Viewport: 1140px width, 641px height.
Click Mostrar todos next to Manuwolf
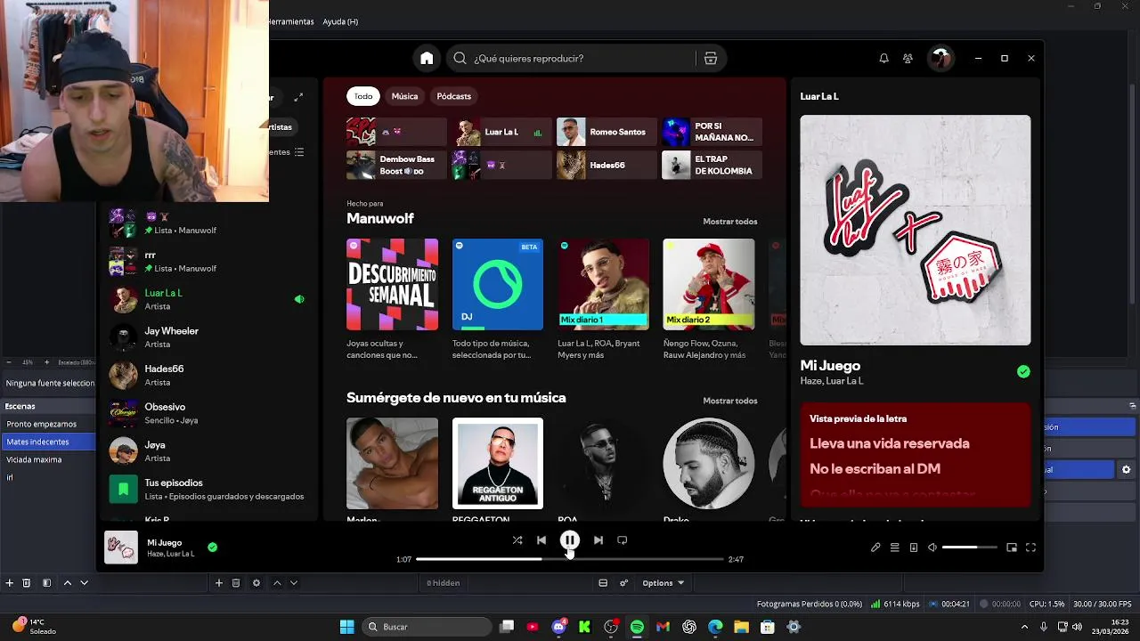pyautogui.click(x=730, y=222)
